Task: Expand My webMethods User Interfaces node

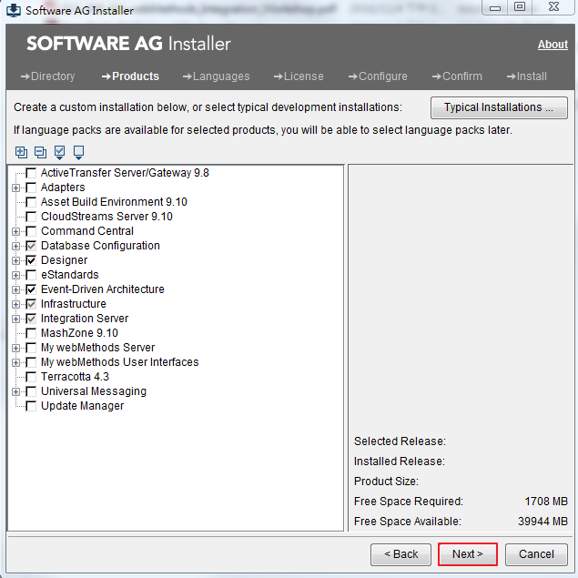Action: (x=15, y=362)
